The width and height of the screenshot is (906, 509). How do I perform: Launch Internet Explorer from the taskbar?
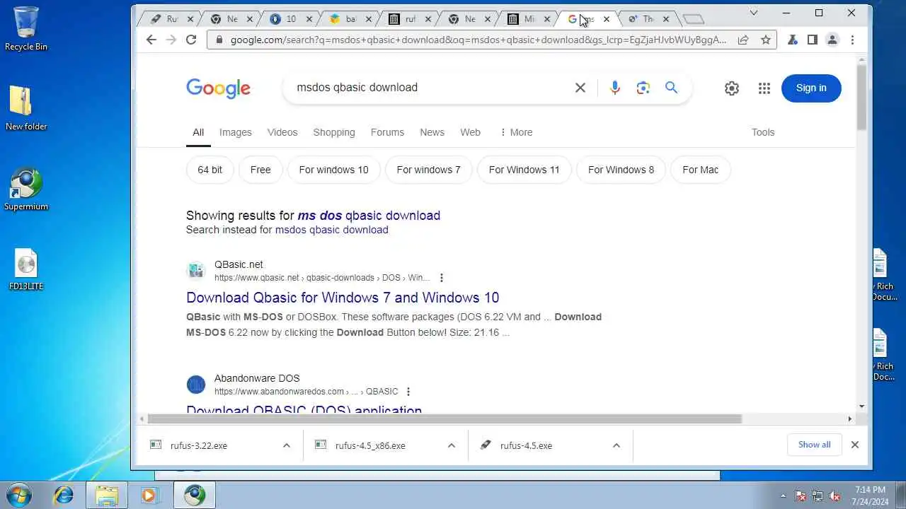click(x=64, y=495)
